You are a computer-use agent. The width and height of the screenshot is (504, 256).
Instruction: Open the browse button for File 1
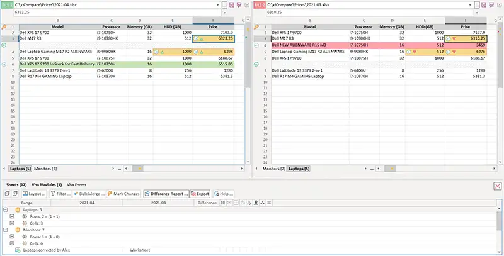pos(224,5)
